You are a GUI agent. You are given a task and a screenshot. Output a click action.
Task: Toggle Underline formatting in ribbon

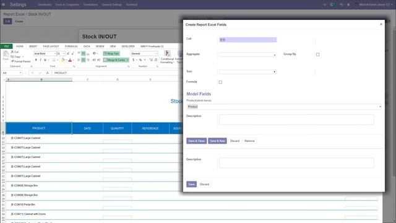45,60
